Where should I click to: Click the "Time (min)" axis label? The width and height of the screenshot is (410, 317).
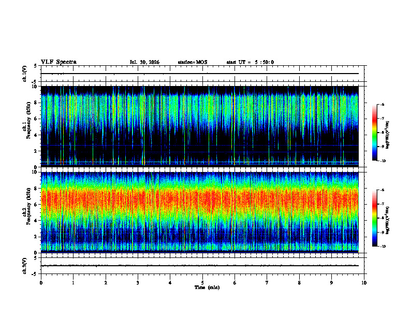(x=207, y=287)
